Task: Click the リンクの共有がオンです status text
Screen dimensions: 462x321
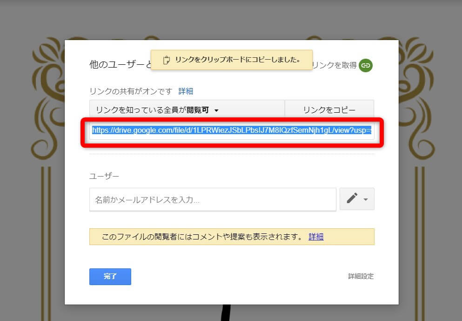Action: (x=131, y=91)
